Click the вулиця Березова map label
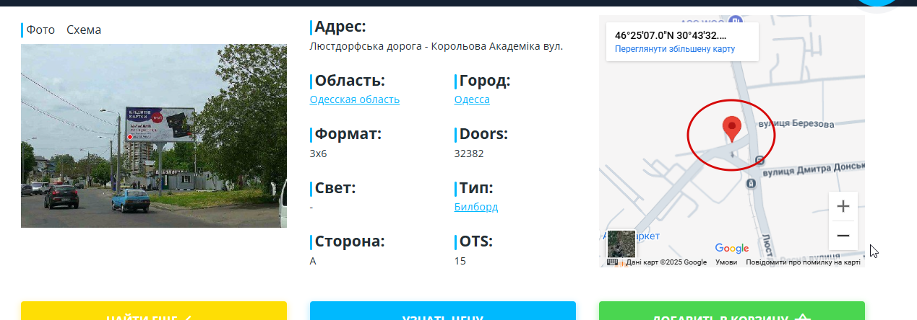Viewport: 917px width, 320px height. 796,124
